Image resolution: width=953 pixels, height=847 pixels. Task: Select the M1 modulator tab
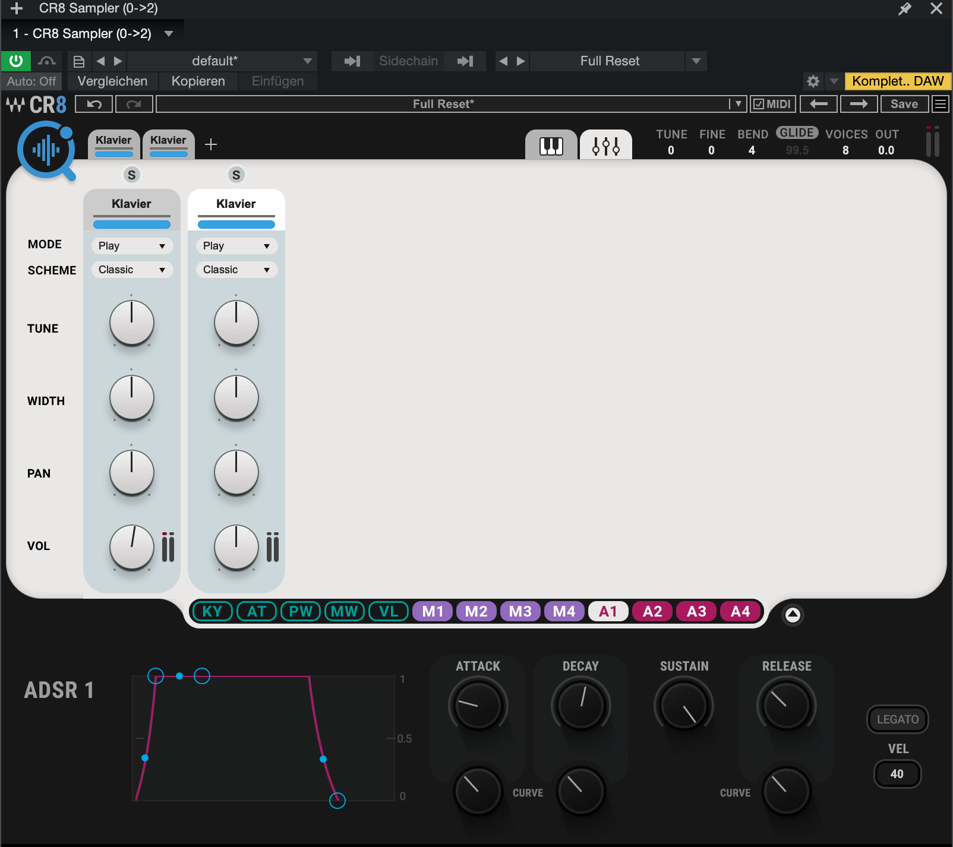[433, 611]
